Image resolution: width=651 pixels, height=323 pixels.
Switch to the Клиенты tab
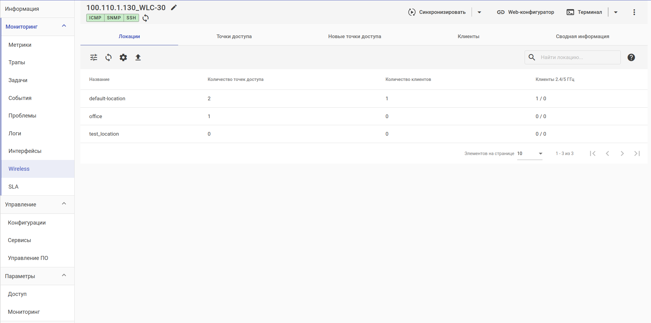click(x=468, y=36)
